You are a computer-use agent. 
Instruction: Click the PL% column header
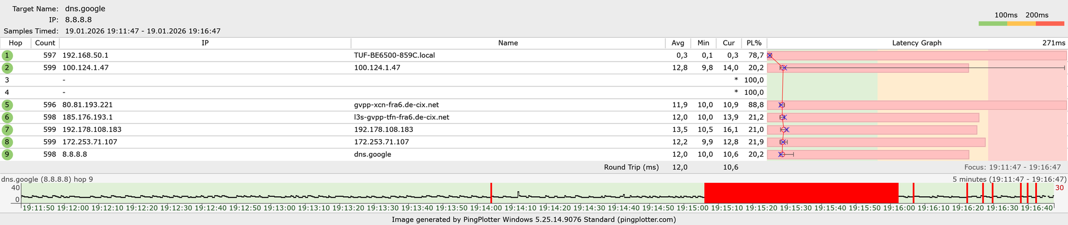(x=754, y=43)
